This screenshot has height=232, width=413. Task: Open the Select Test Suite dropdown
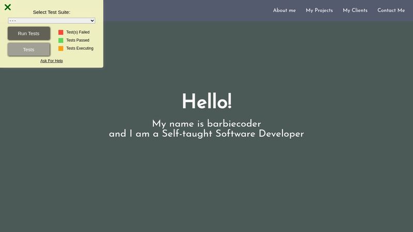tap(52, 21)
